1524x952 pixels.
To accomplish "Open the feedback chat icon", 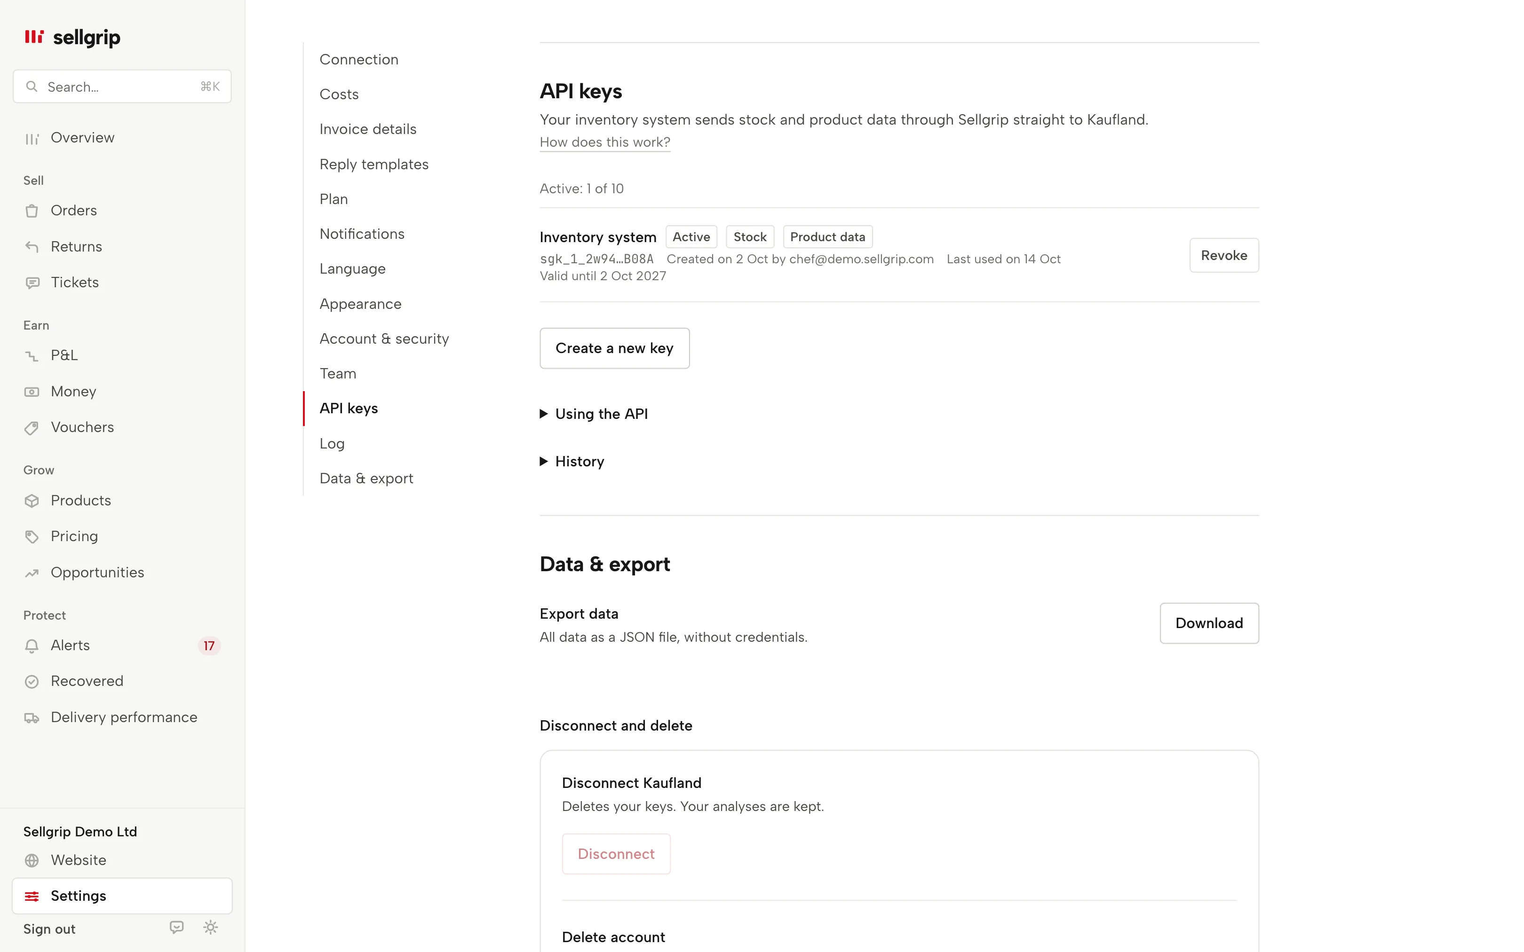I will point(177,928).
